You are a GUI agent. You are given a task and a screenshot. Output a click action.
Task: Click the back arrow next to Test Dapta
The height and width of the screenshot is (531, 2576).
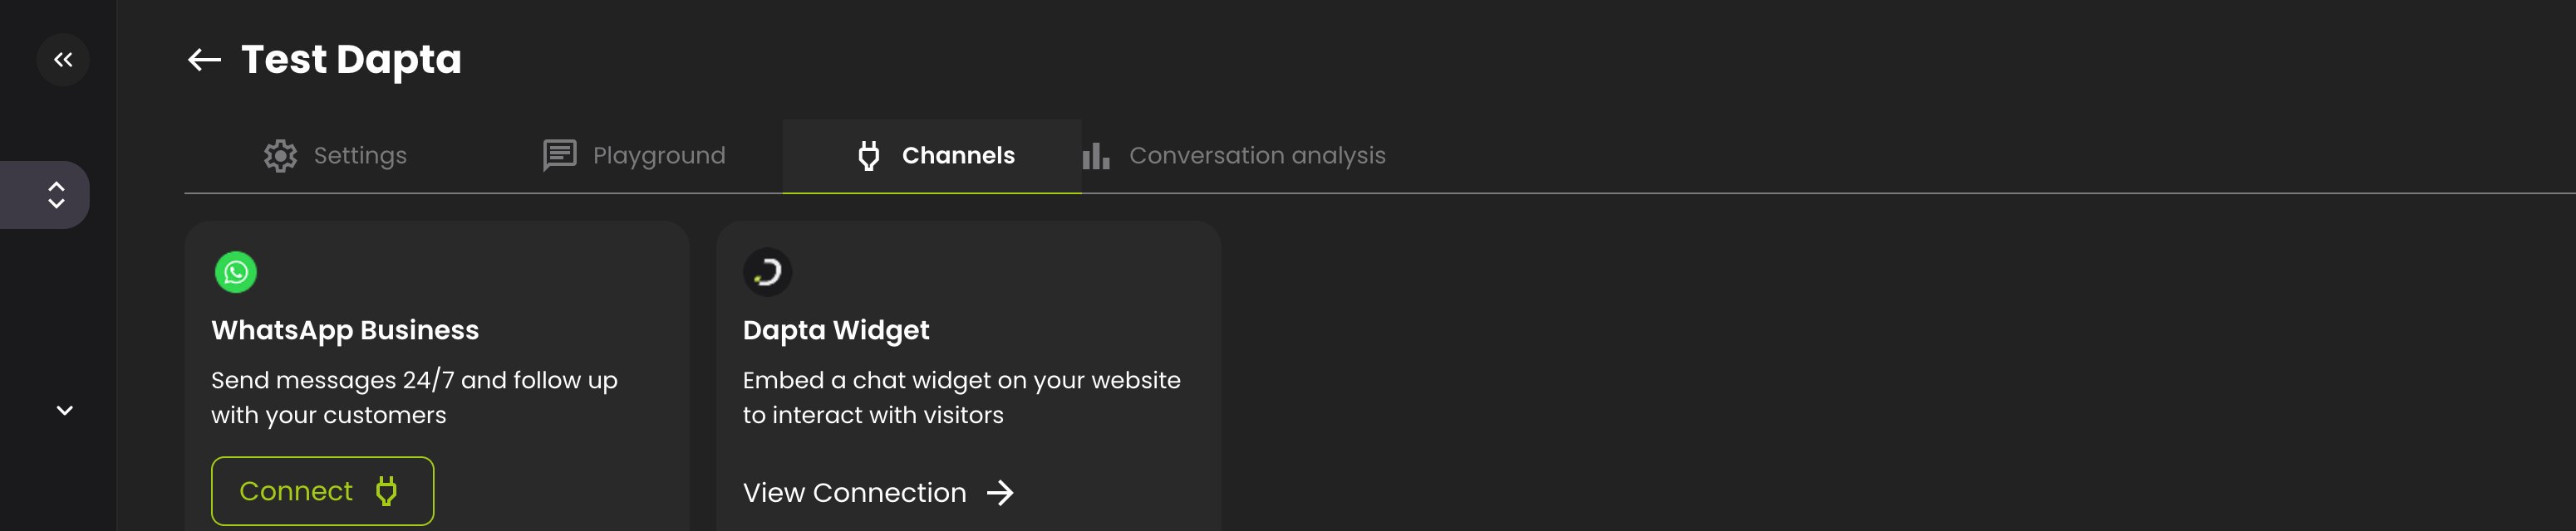204,59
